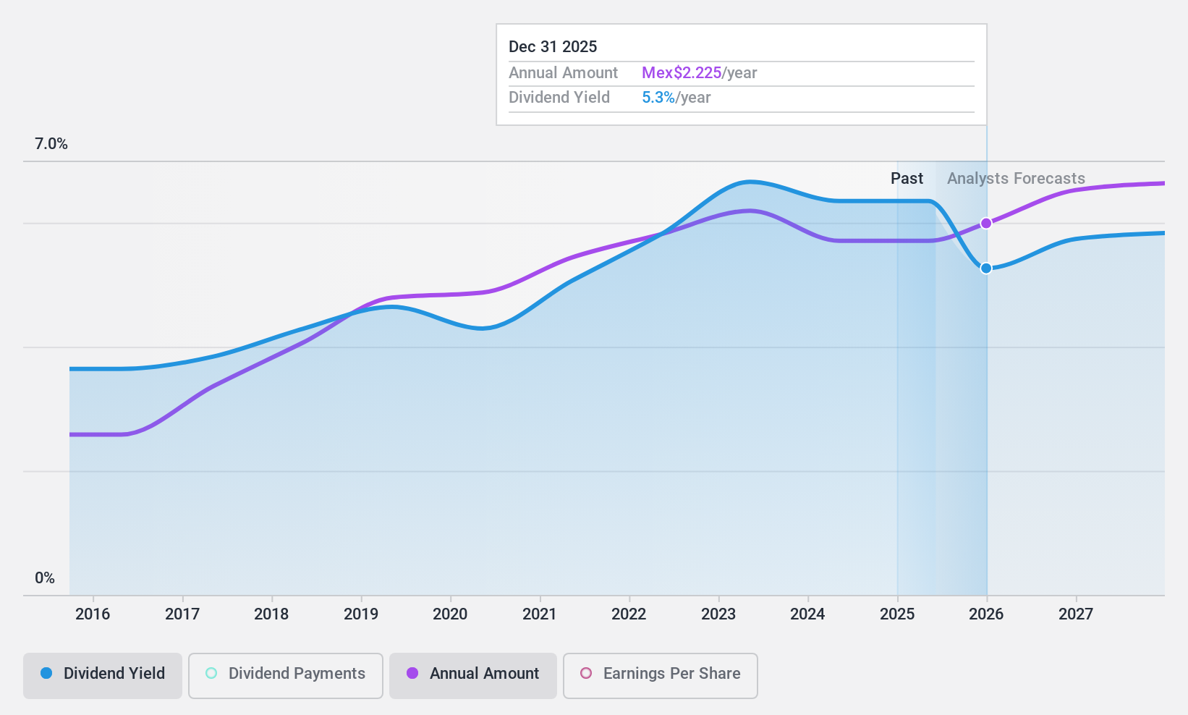The height and width of the screenshot is (715, 1188).
Task: Click the 2027 x-axis label
Action: coord(1076,614)
